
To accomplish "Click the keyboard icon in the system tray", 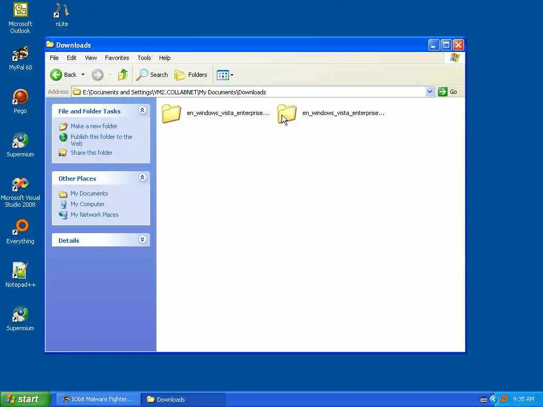I will [x=484, y=400].
